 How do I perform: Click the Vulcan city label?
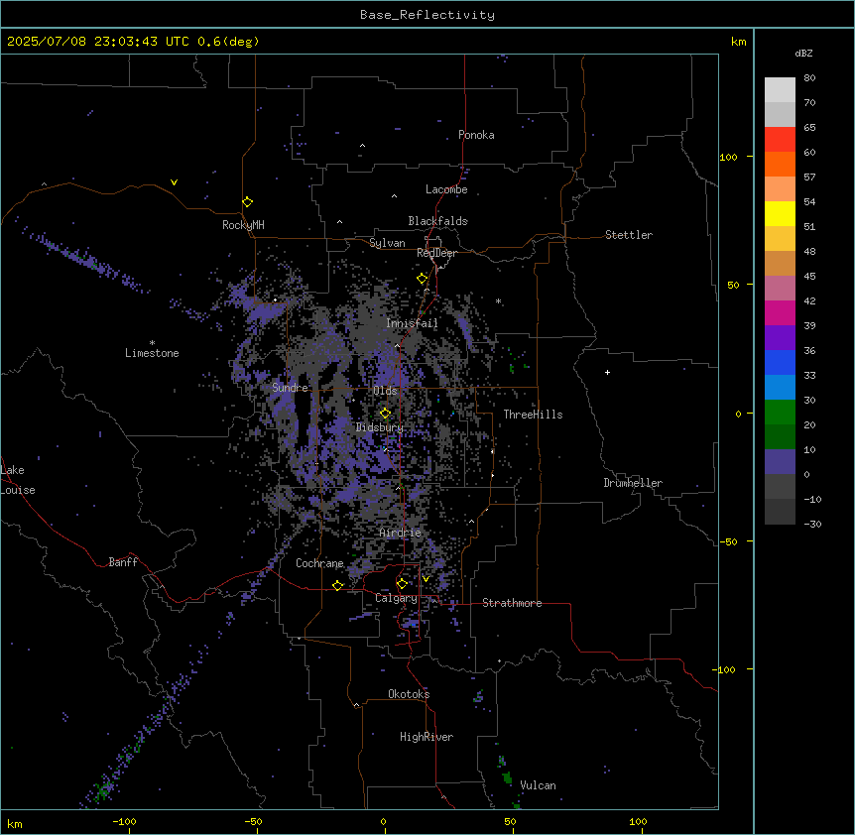pos(538,785)
